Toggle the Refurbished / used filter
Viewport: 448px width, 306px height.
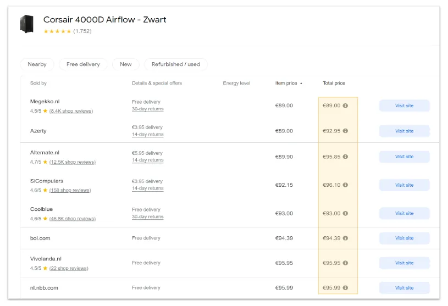(x=176, y=64)
